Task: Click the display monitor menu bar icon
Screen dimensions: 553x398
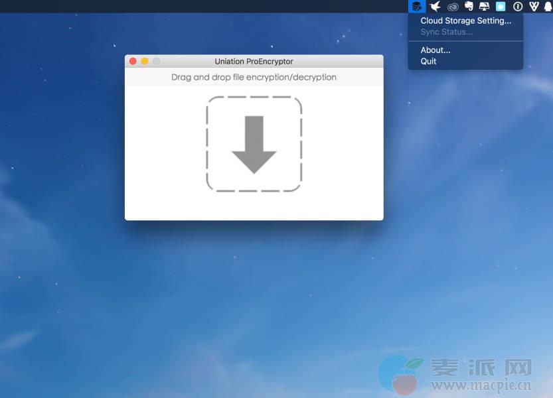Action: tap(485, 7)
